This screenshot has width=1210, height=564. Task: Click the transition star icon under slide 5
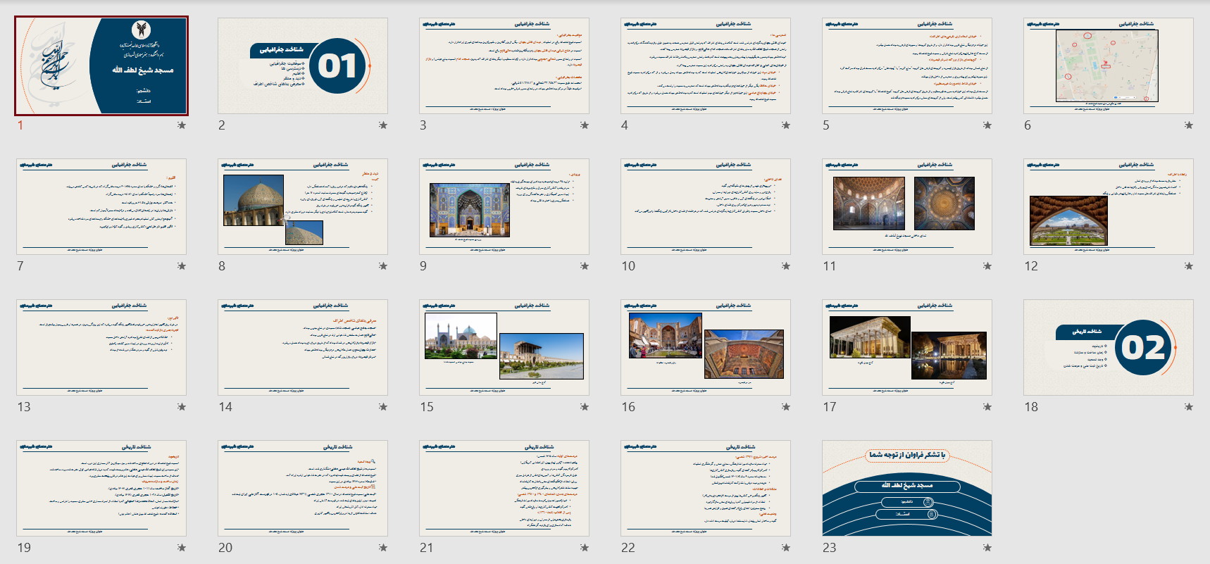(987, 125)
